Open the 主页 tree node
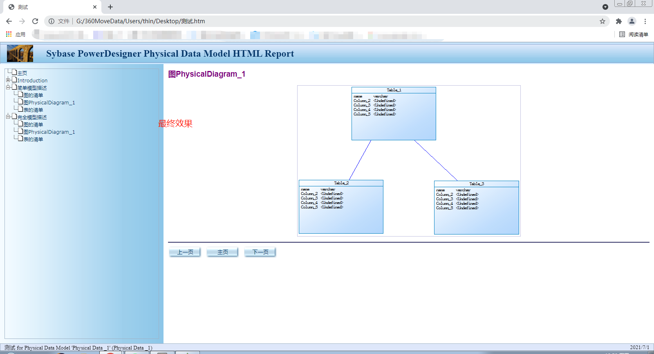Image resolution: width=654 pixels, height=354 pixels. 22,73
